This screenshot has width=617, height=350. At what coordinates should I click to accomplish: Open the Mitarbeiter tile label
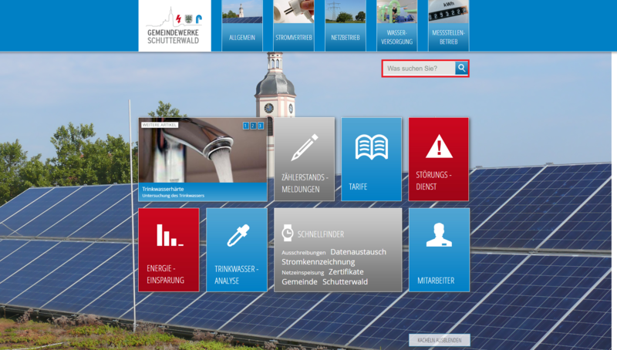tap(436, 281)
